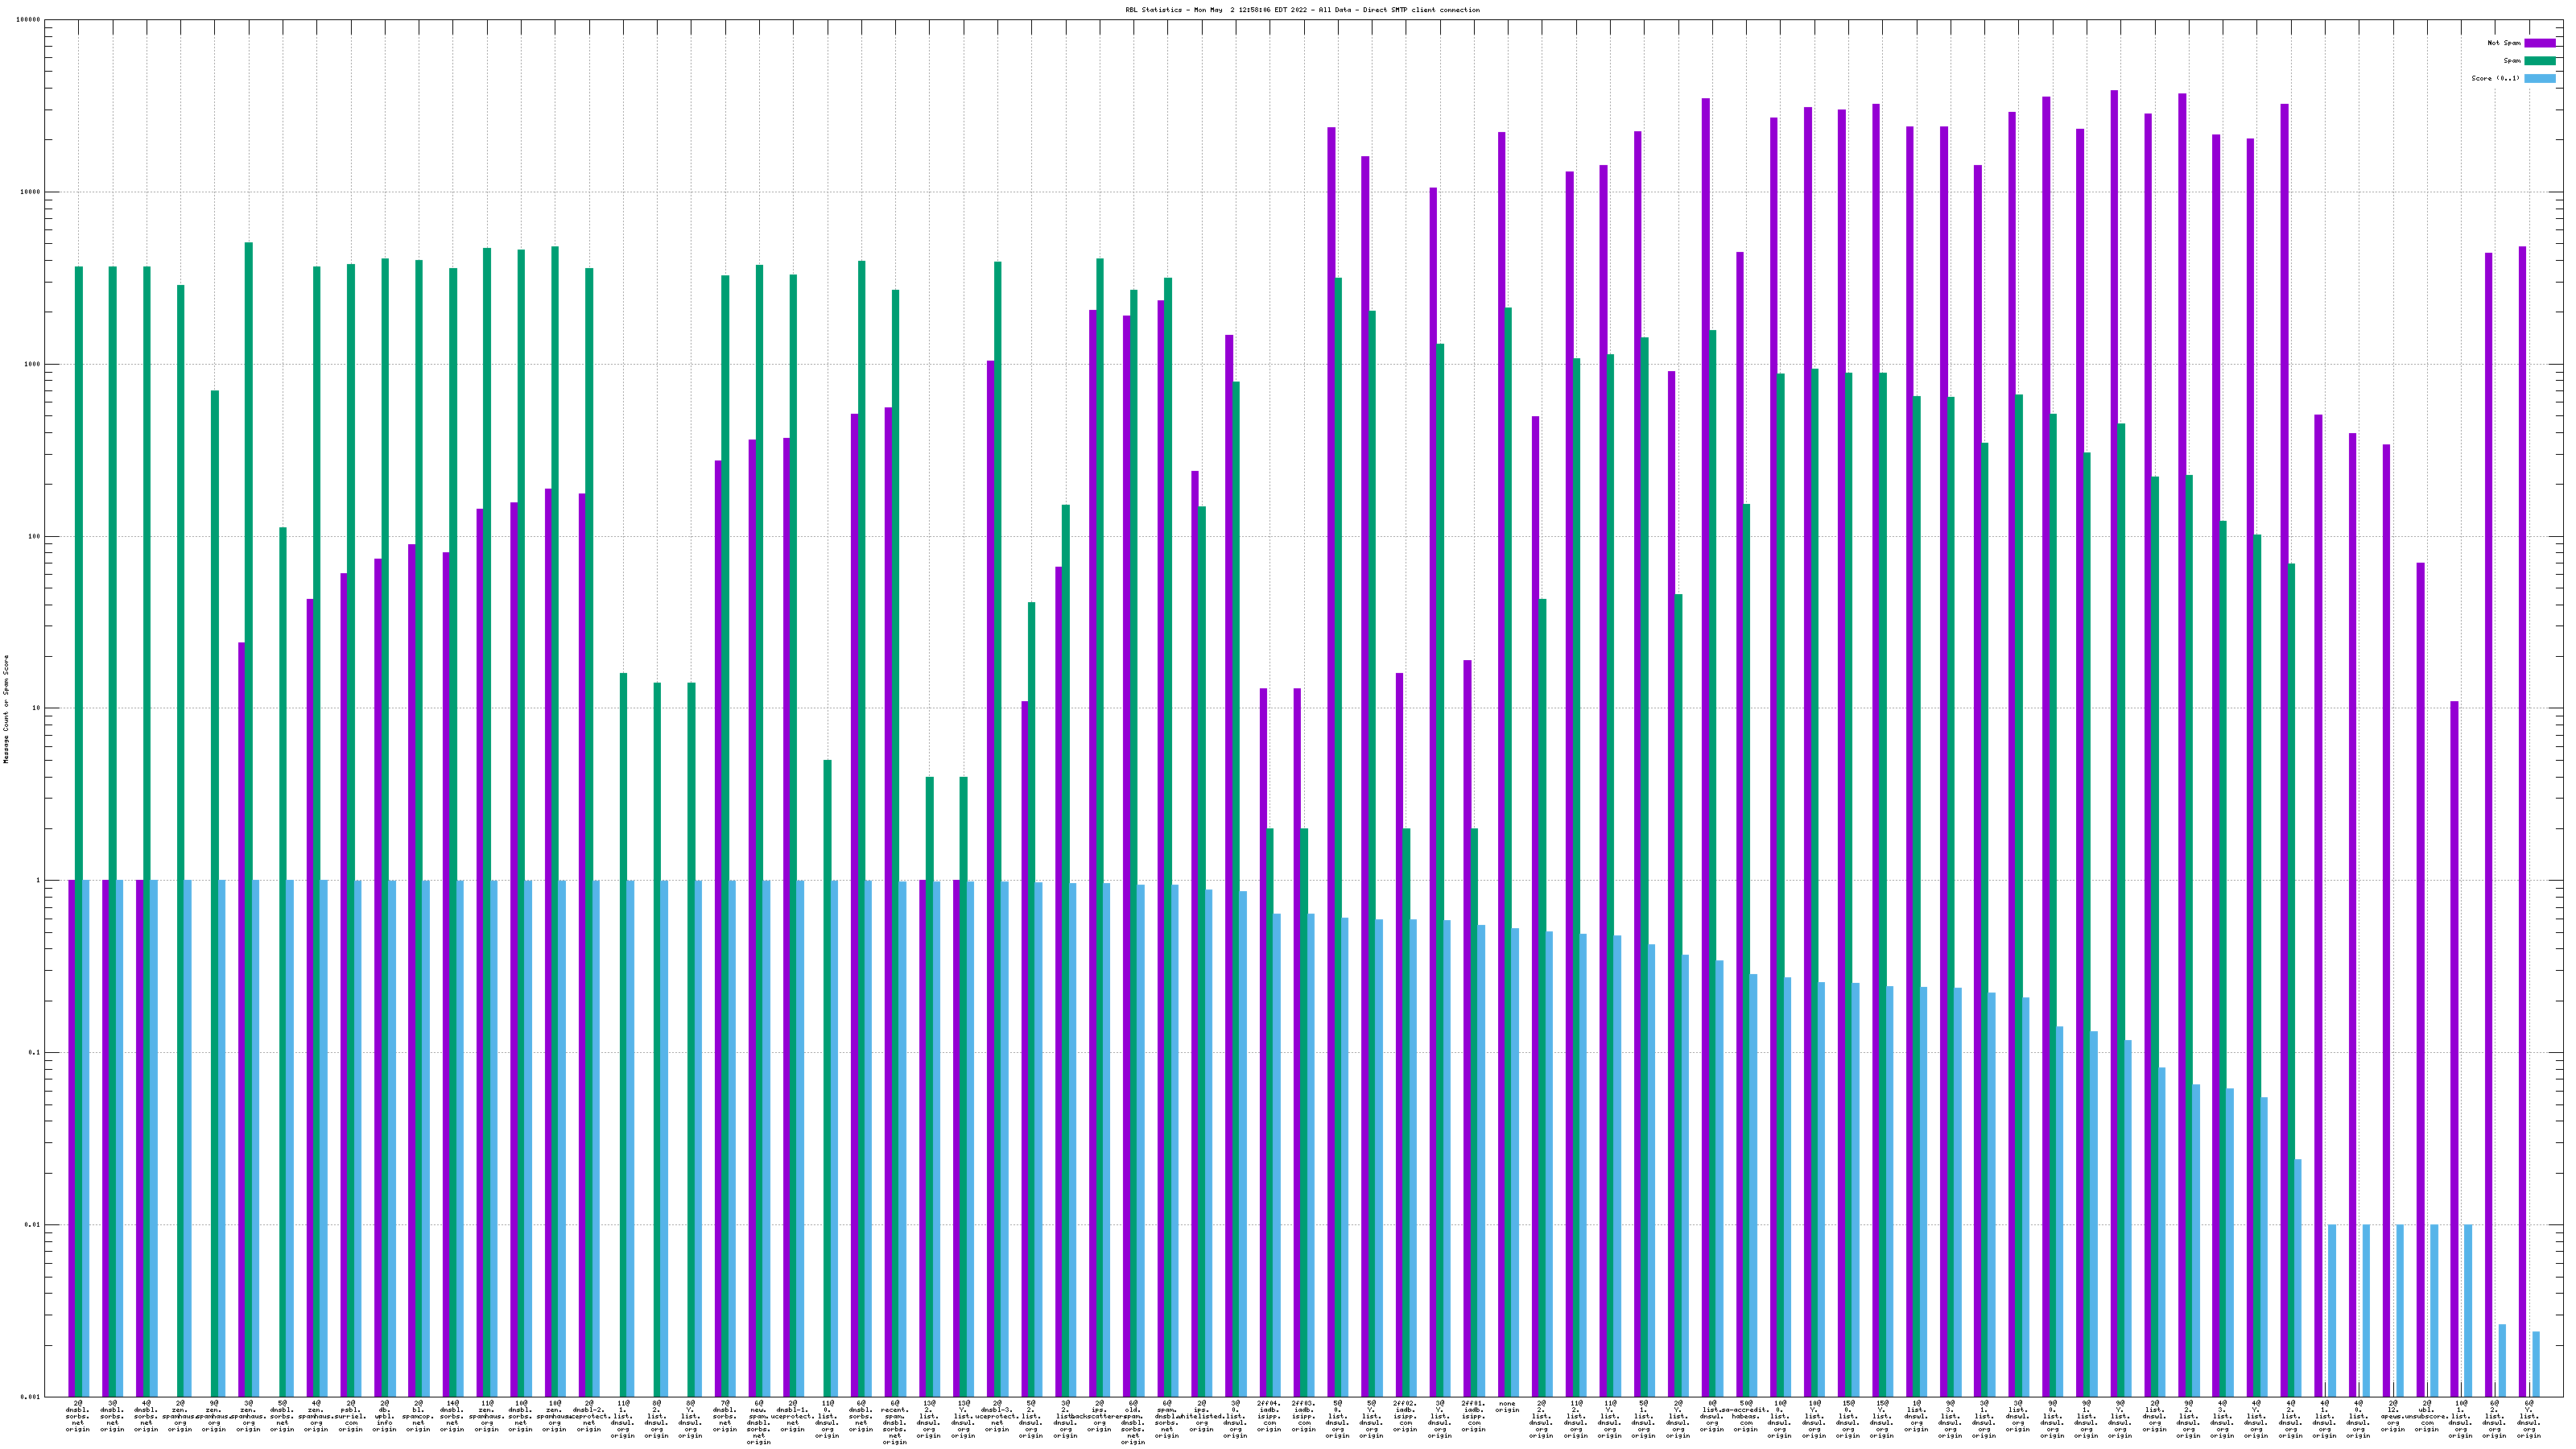Click the ips.backscatterer.org x-axis label

(x=1099, y=1416)
